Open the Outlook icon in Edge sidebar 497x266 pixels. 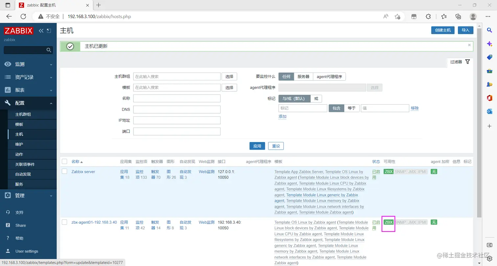[489, 112]
